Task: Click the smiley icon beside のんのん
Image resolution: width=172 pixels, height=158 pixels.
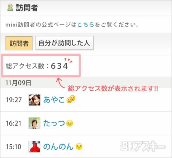Action: 79,146
